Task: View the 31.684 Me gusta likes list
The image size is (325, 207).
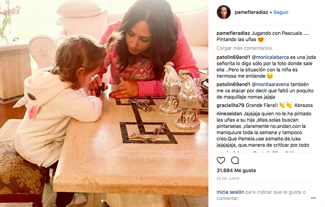Action: [x=236, y=170]
